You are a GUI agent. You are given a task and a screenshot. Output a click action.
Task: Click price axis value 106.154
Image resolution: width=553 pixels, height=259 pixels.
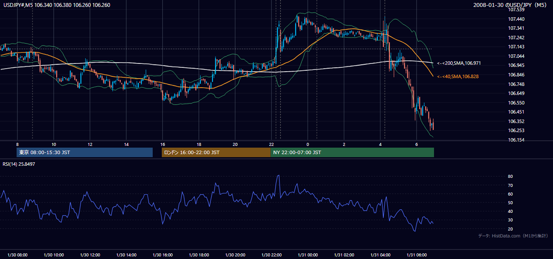click(516, 140)
